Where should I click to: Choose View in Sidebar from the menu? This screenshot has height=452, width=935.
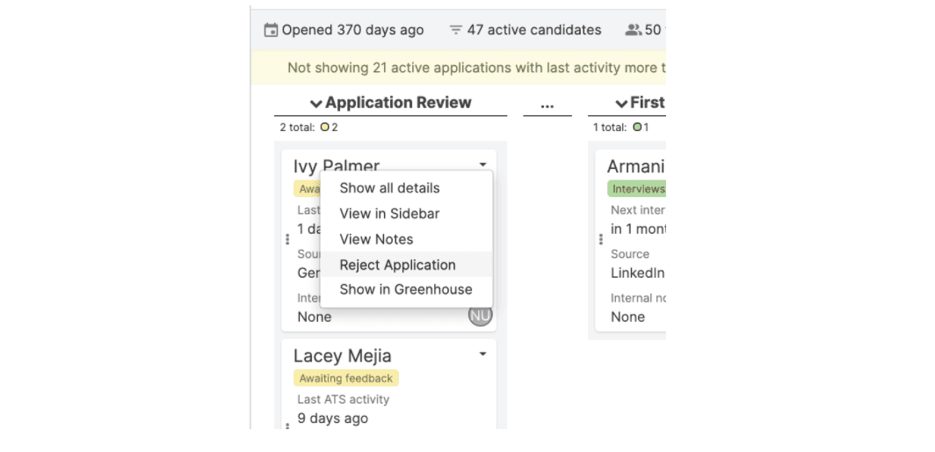pos(389,214)
